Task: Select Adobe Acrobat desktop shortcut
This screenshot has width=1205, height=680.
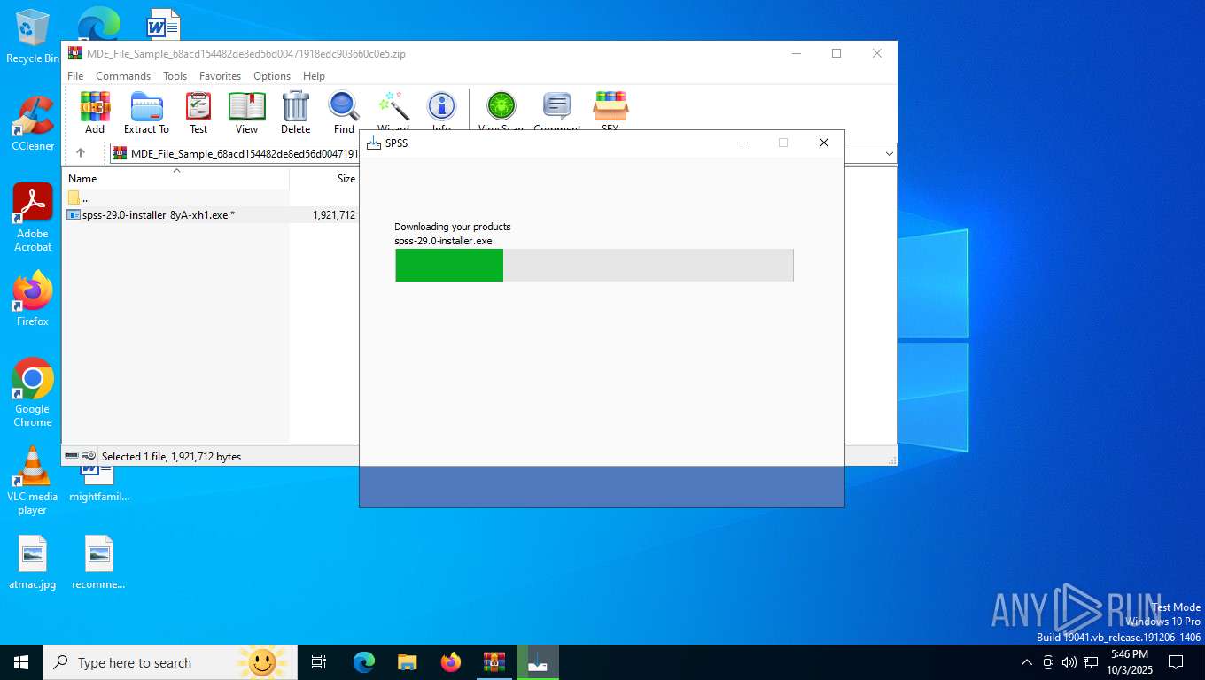Action: tap(33, 218)
